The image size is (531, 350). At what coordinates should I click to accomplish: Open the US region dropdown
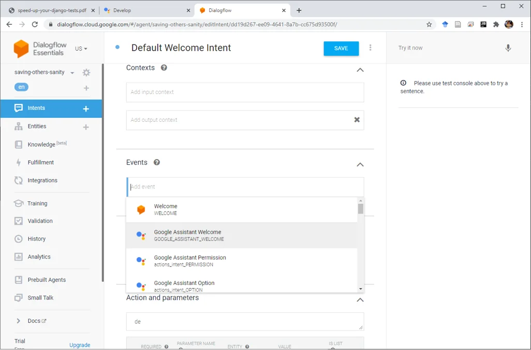click(x=81, y=49)
